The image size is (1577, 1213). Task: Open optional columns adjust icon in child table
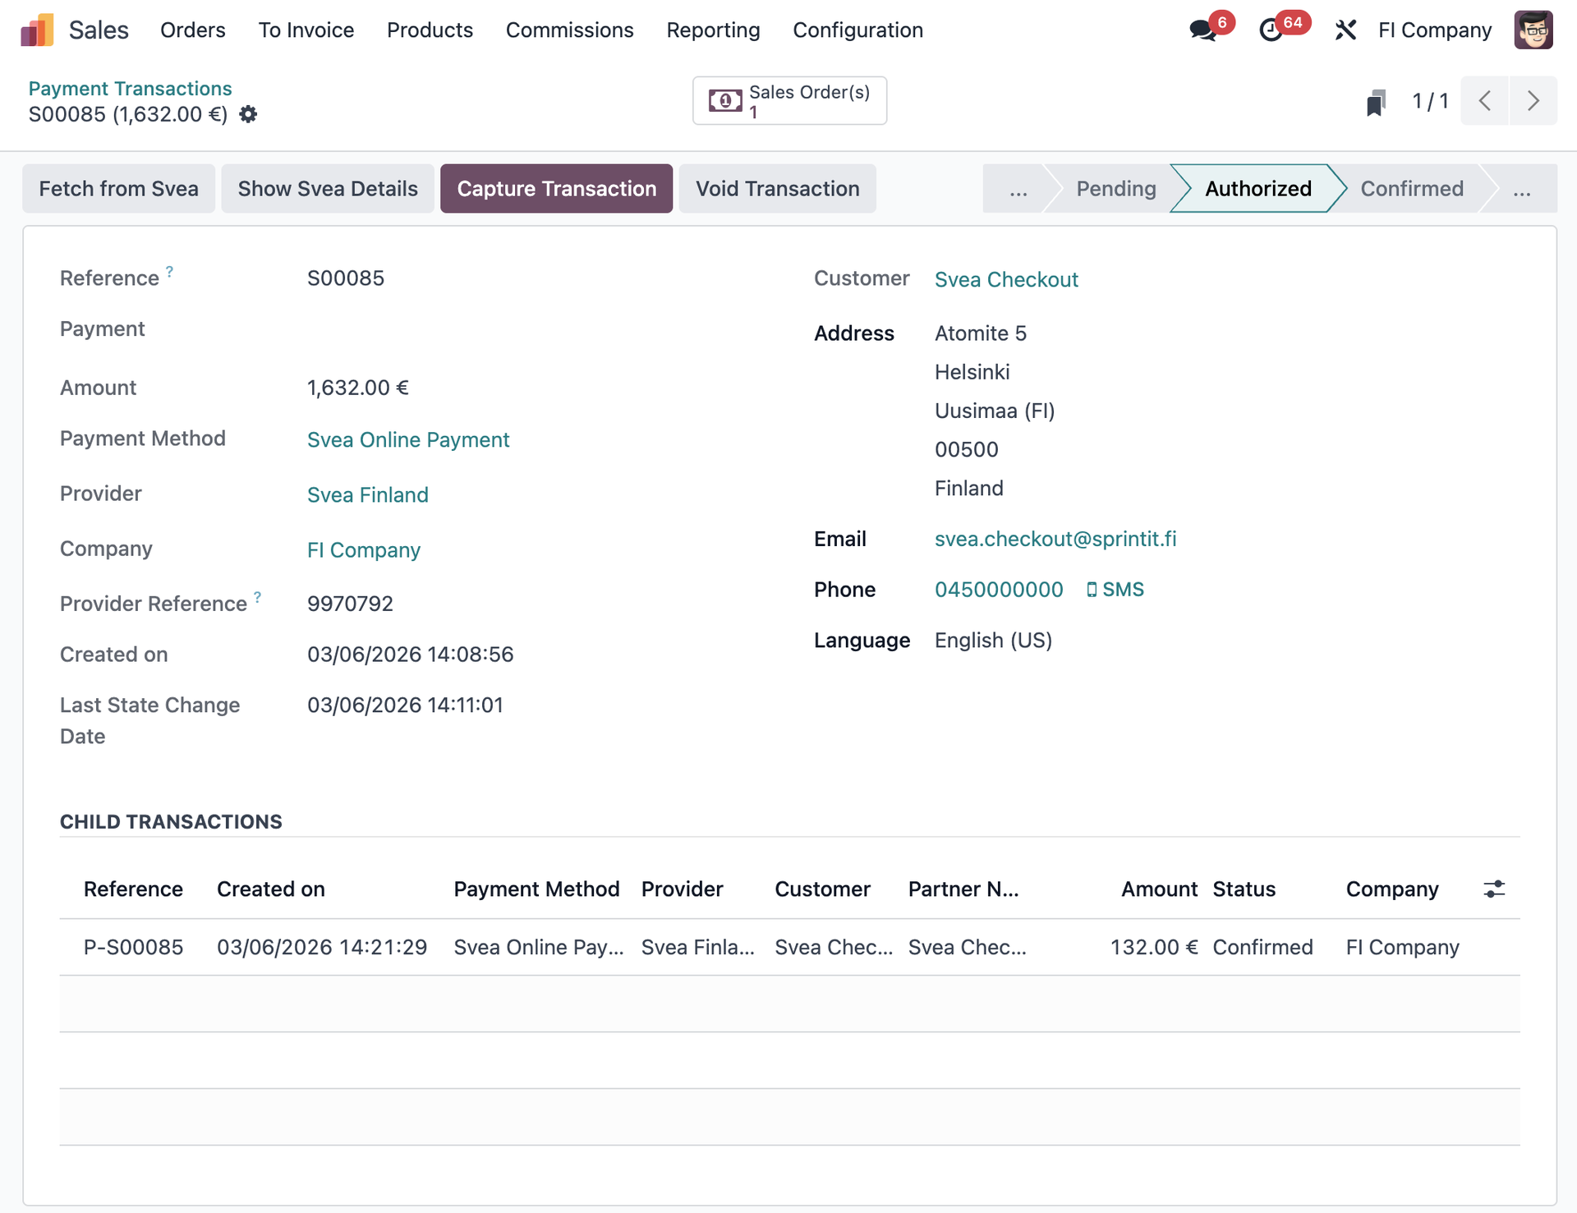(x=1494, y=889)
